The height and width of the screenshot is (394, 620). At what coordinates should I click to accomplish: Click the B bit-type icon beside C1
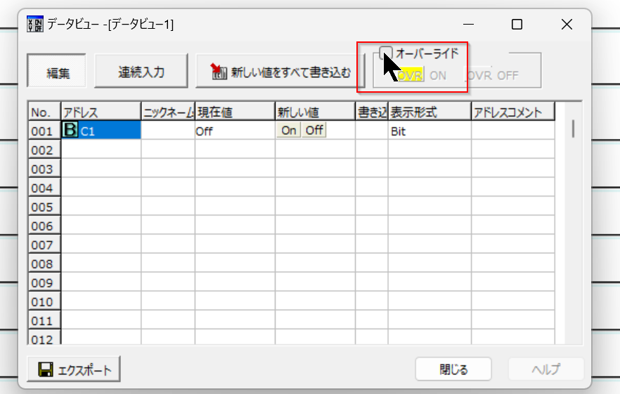[x=70, y=129]
